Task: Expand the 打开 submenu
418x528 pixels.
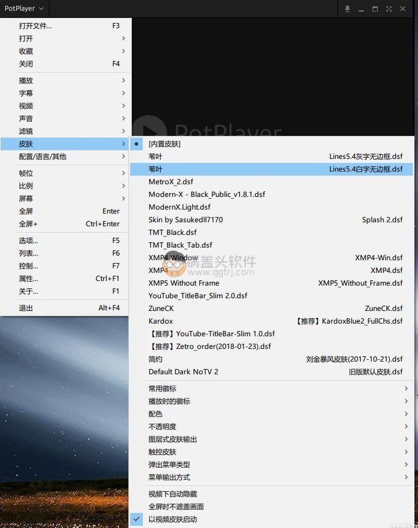Action: 65,39
